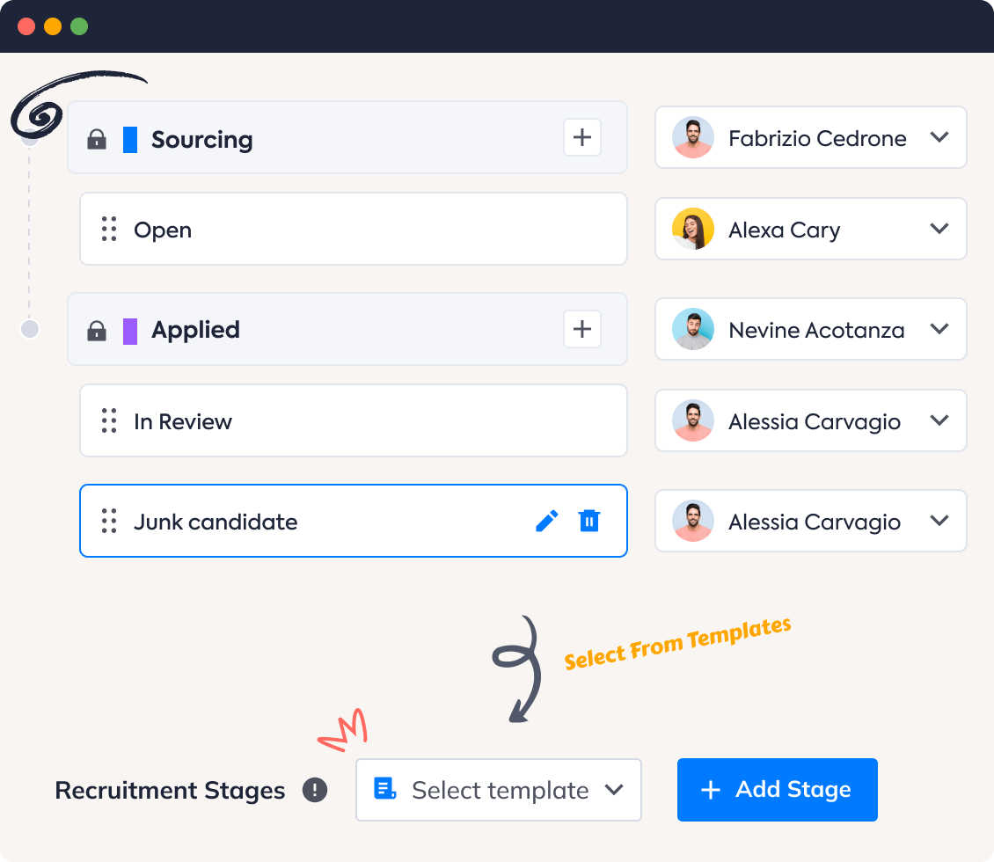
Task: Click the template icon in Select template field
Action: [384, 789]
